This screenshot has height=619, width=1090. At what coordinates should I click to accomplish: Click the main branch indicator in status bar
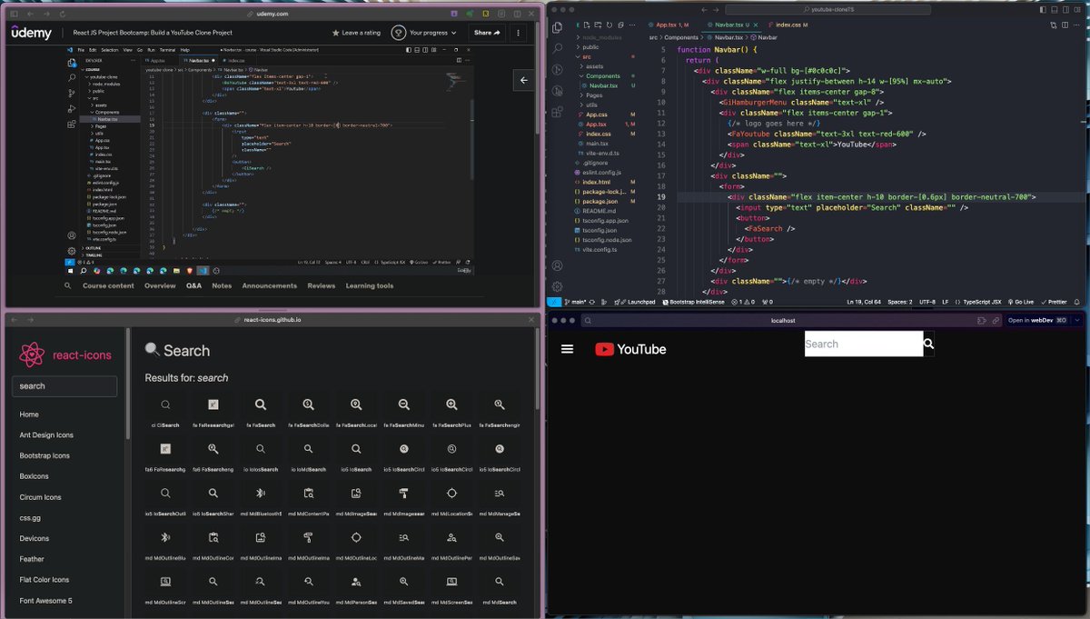[x=577, y=302]
